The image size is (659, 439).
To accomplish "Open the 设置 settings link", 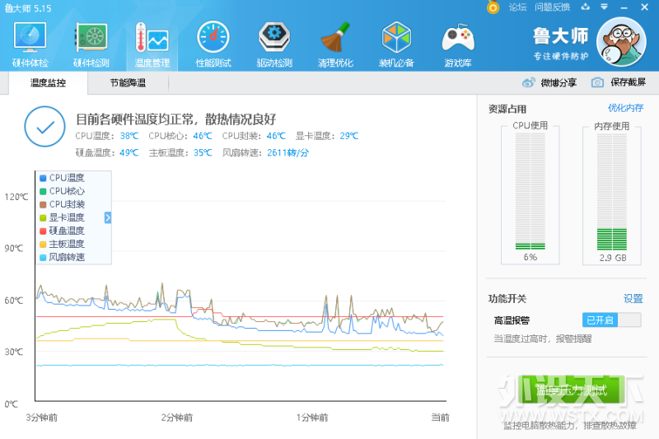I will [x=633, y=299].
